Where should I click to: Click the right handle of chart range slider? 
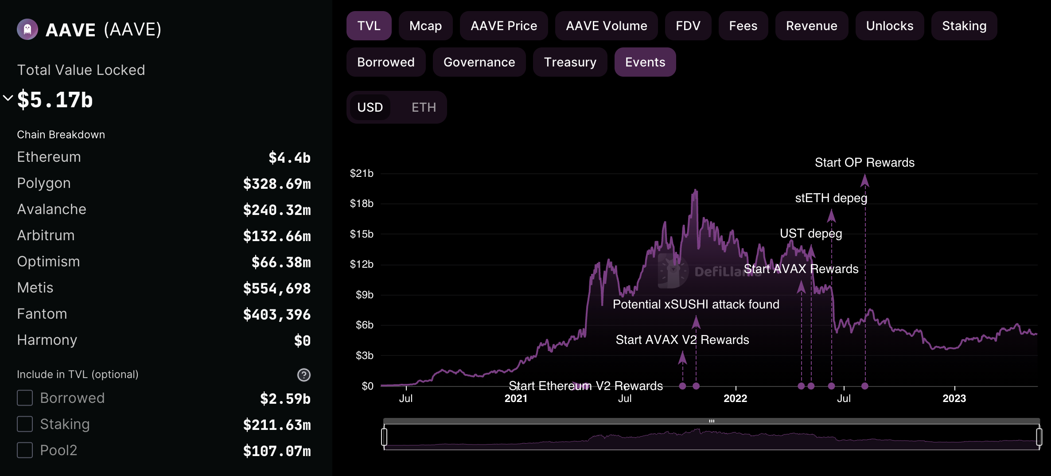point(1039,437)
